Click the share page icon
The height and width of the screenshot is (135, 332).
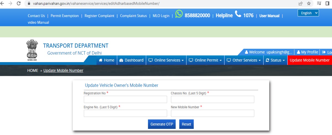[x=300, y=4]
